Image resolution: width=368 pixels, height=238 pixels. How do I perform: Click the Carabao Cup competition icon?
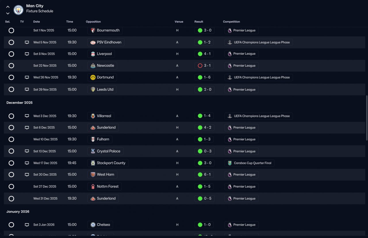pos(230,163)
